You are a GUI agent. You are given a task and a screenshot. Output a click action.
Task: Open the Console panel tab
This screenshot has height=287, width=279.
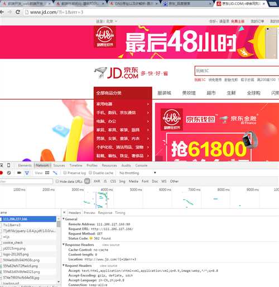(x=141, y=166)
